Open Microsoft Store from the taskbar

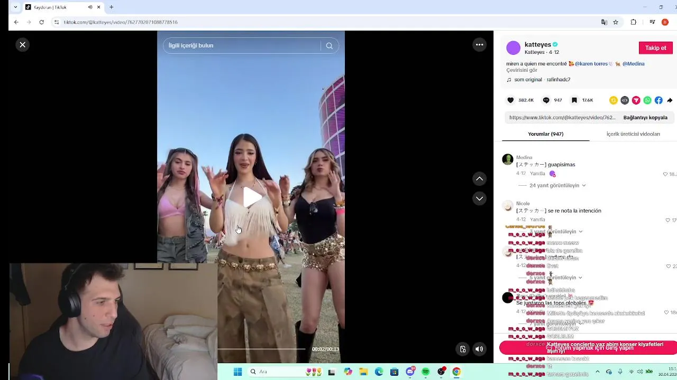(x=394, y=372)
